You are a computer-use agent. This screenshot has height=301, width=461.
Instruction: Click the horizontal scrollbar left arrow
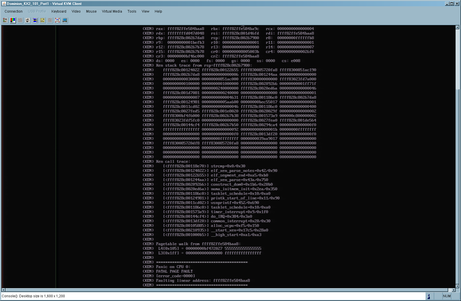click(x=3, y=290)
